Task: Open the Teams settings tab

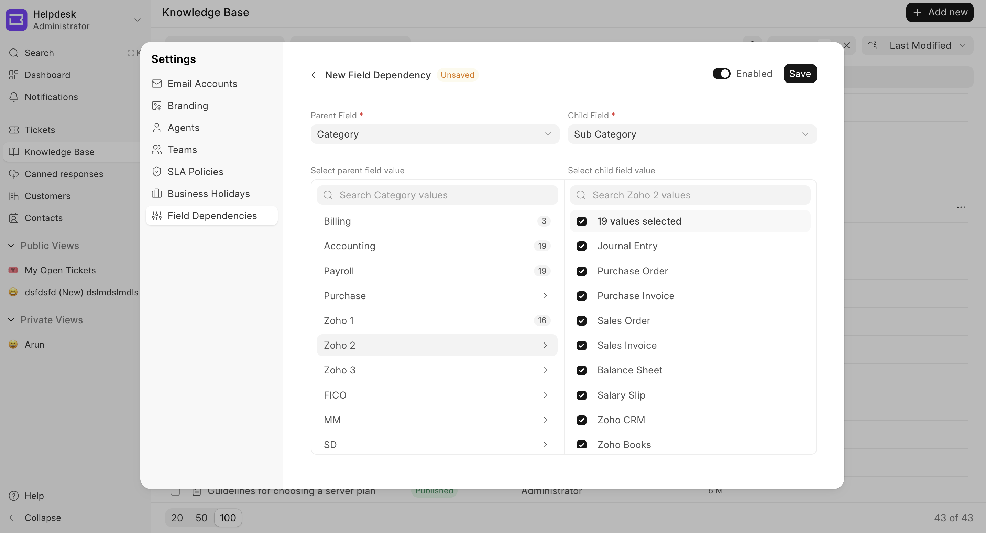Action: [182, 150]
